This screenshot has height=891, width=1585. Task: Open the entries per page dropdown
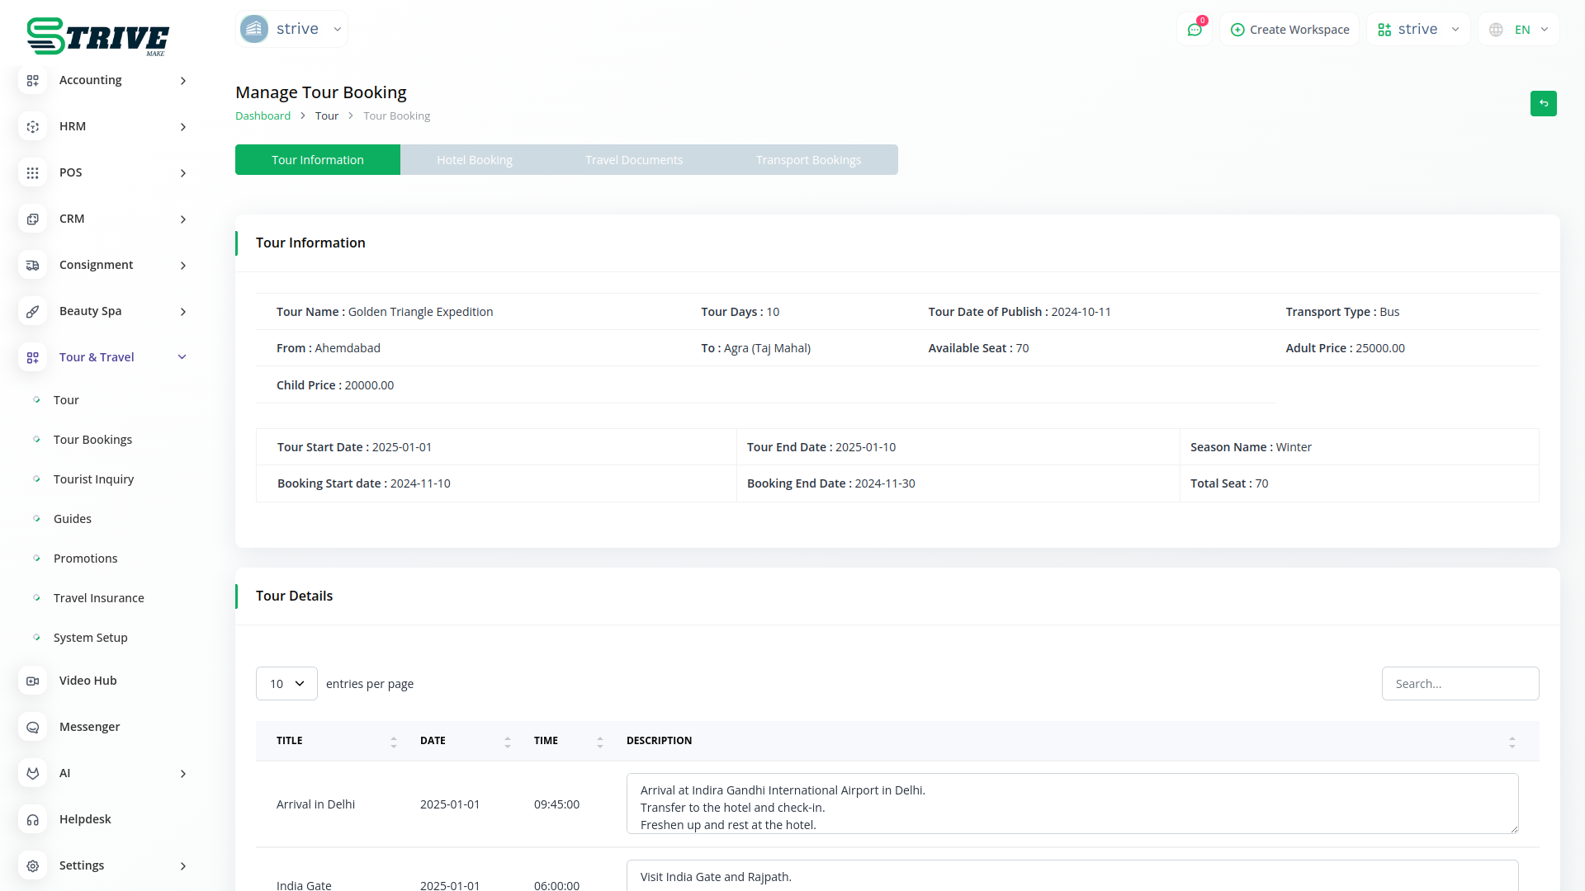pyautogui.click(x=286, y=683)
